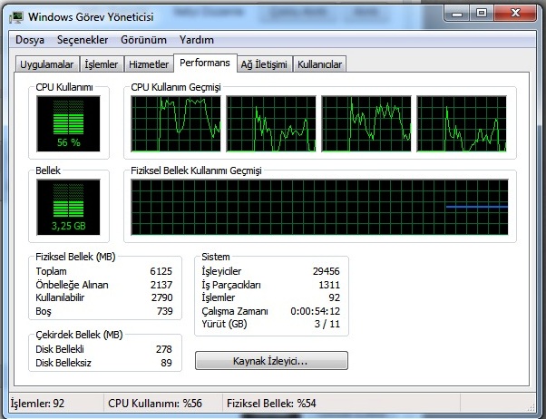
Task: Click status bar text CPU Kullanımı: %56
Action: click(155, 404)
